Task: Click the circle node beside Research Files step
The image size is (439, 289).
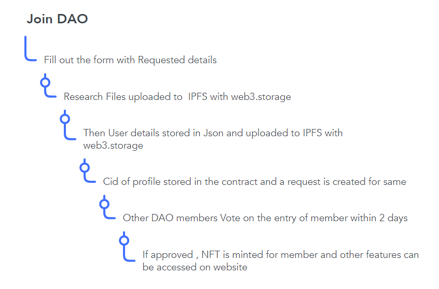Action: pos(45,82)
